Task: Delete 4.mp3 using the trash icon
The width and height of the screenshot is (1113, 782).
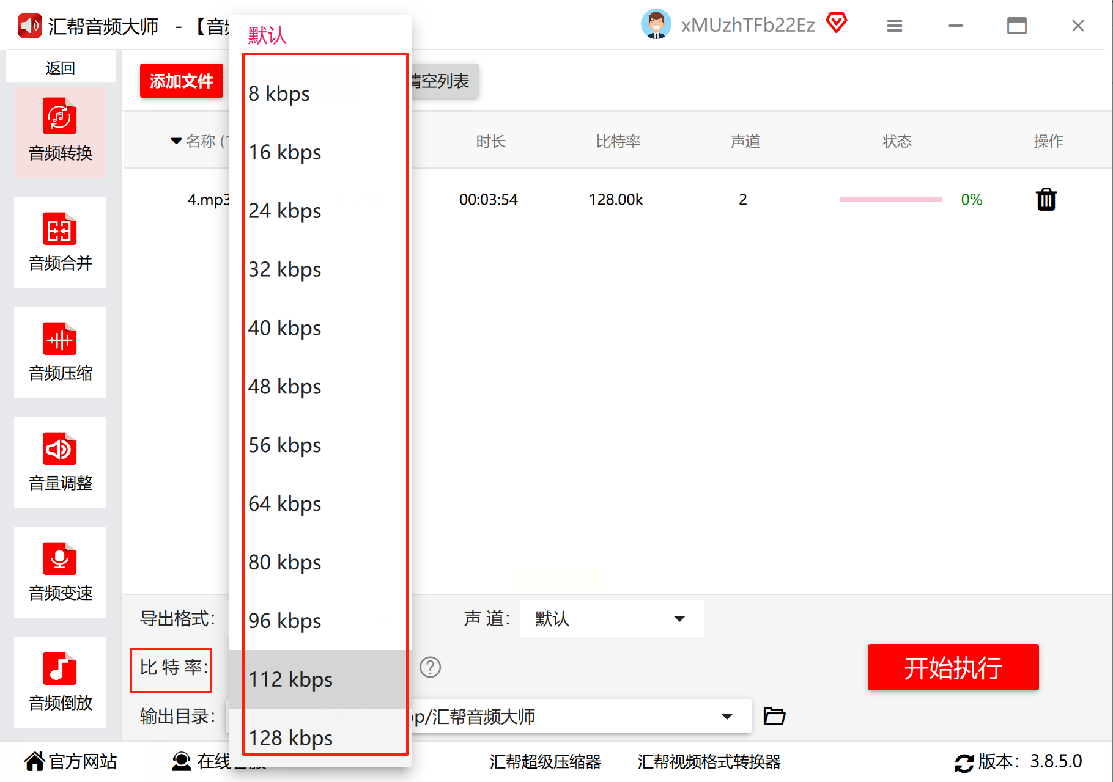Action: [1046, 199]
